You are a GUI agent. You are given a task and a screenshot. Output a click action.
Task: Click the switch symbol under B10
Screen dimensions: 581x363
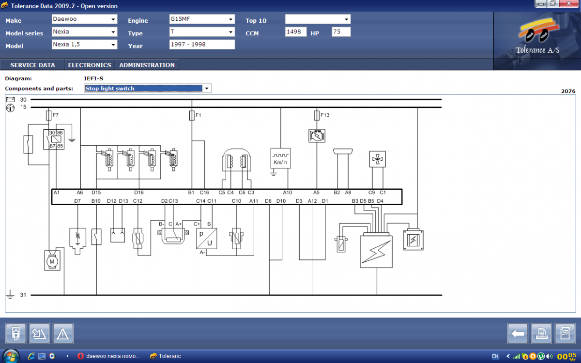(96, 237)
